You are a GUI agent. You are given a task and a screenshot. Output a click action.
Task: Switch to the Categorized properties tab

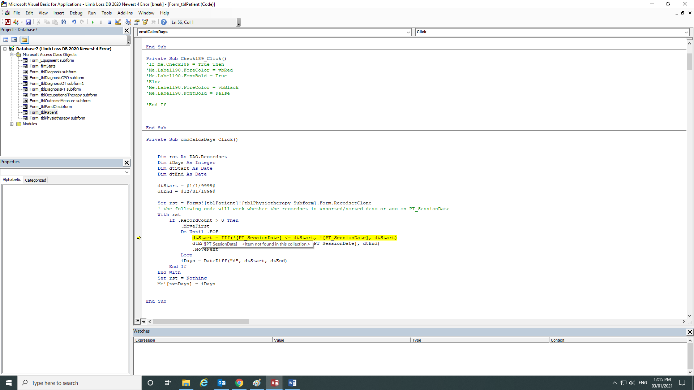[x=35, y=180]
